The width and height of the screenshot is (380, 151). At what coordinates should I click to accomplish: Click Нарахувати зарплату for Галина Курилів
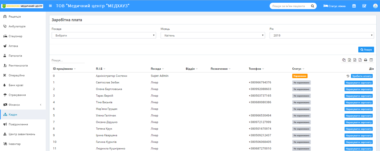(359, 142)
